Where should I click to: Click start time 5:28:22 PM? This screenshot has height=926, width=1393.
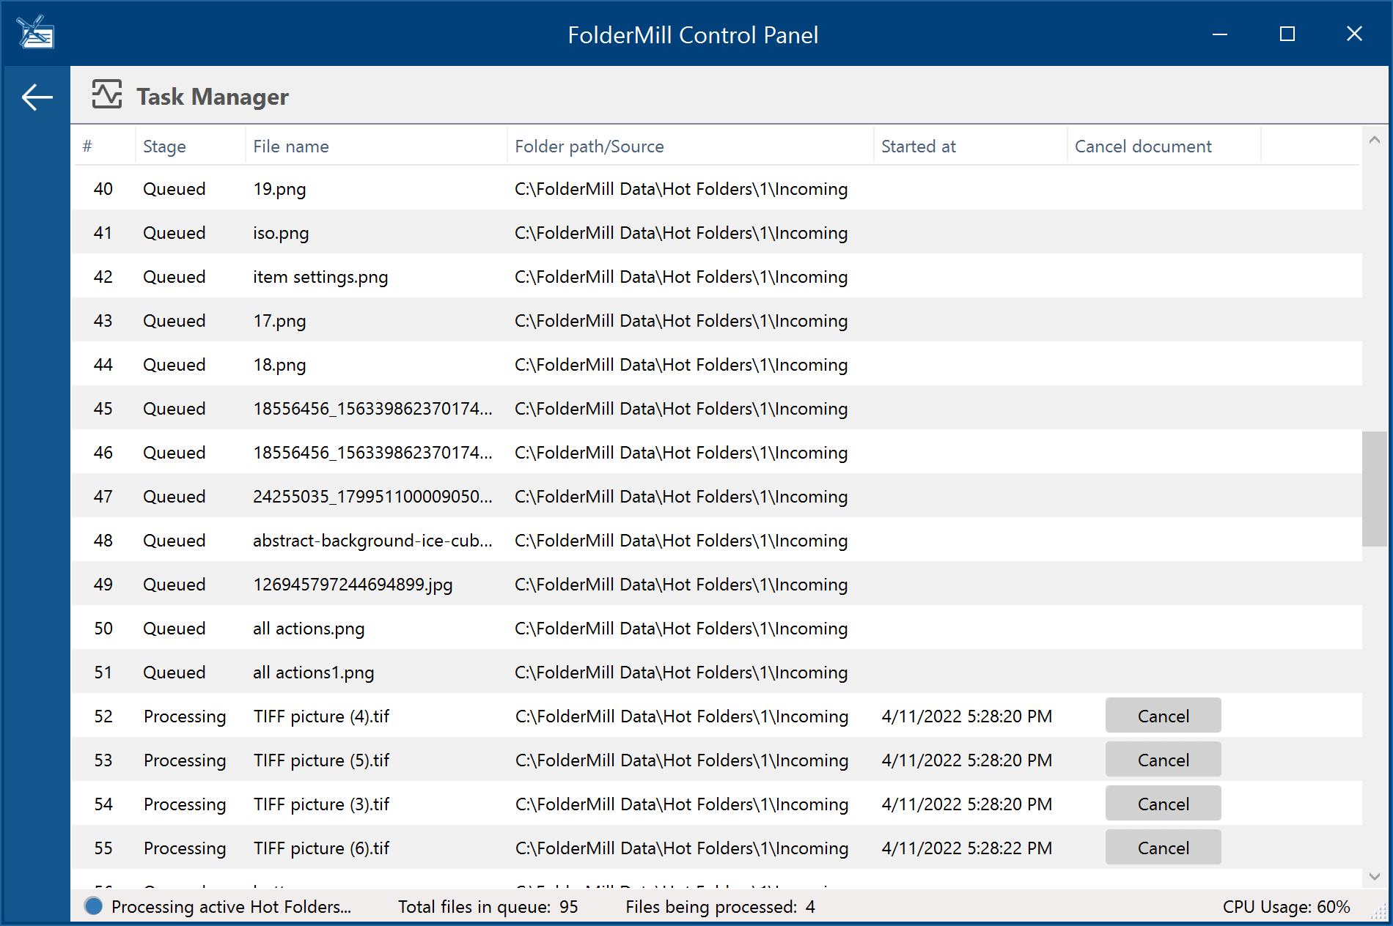(x=966, y=848)
